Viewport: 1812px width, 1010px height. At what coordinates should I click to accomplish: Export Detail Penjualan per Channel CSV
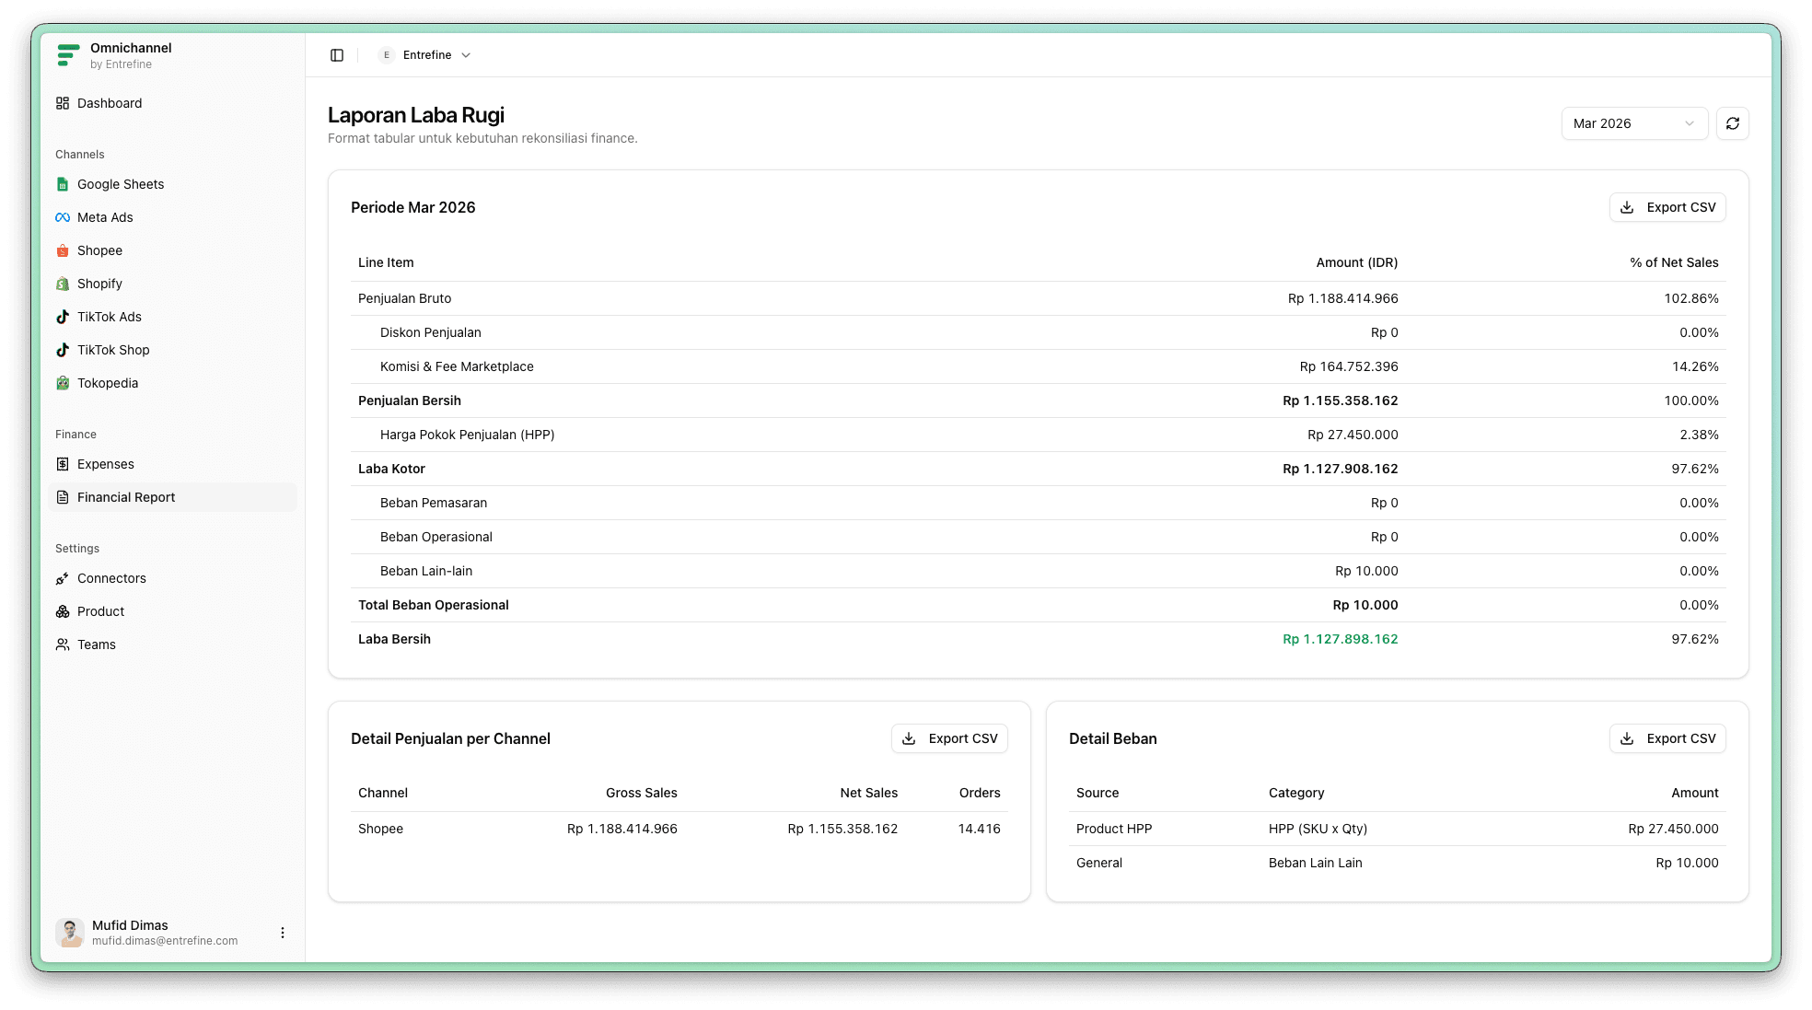(x=948, y=738)
